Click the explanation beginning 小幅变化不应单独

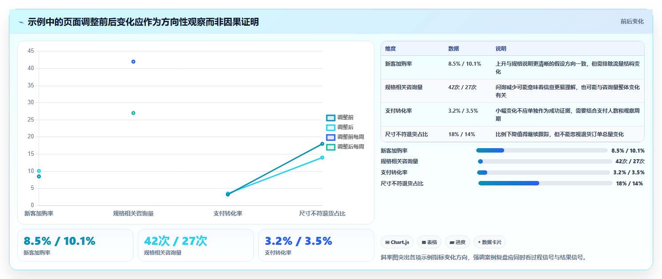pyautogui.click(x=568, y=115)
